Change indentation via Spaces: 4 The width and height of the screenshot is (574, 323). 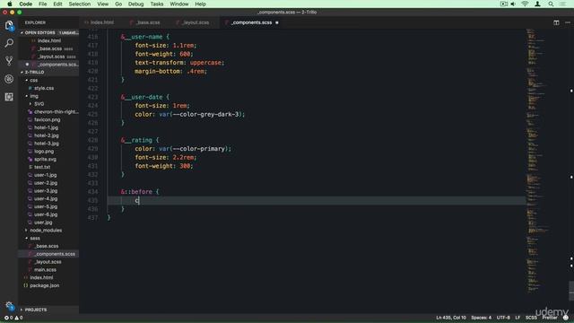click(x=482, y=318)
